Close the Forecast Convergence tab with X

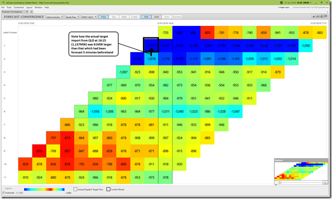pos(27,12)
